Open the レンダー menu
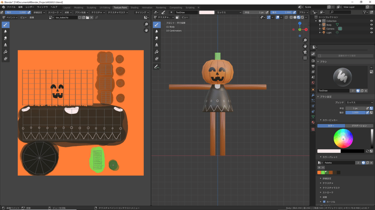The height and width of the screenshot is (210, 375). [x=30, y=7]
